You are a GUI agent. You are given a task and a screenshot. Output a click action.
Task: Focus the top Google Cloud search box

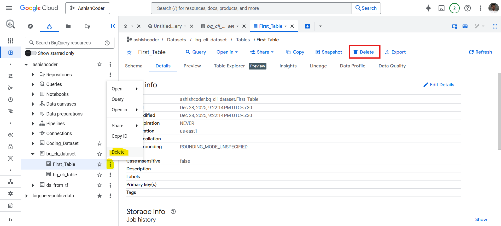tap(251, 8)
